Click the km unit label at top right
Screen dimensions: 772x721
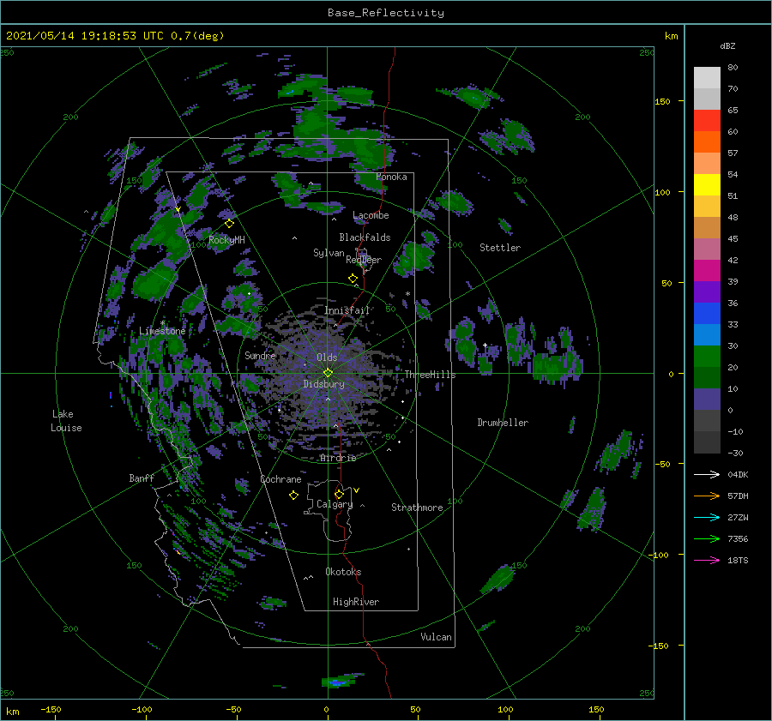click(671, 36)
